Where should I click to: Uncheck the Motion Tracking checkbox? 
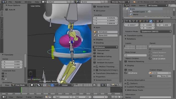97,67
